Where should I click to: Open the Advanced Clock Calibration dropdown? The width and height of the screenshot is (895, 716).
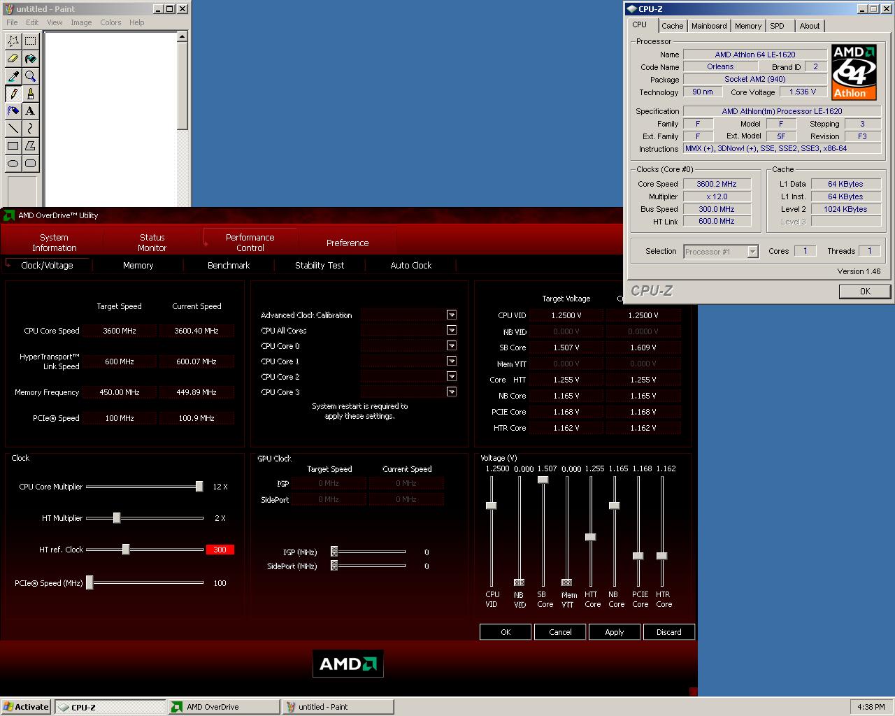coord(452,315)
